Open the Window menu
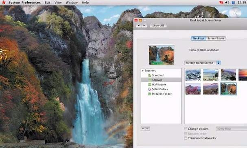 click(72, 2)
